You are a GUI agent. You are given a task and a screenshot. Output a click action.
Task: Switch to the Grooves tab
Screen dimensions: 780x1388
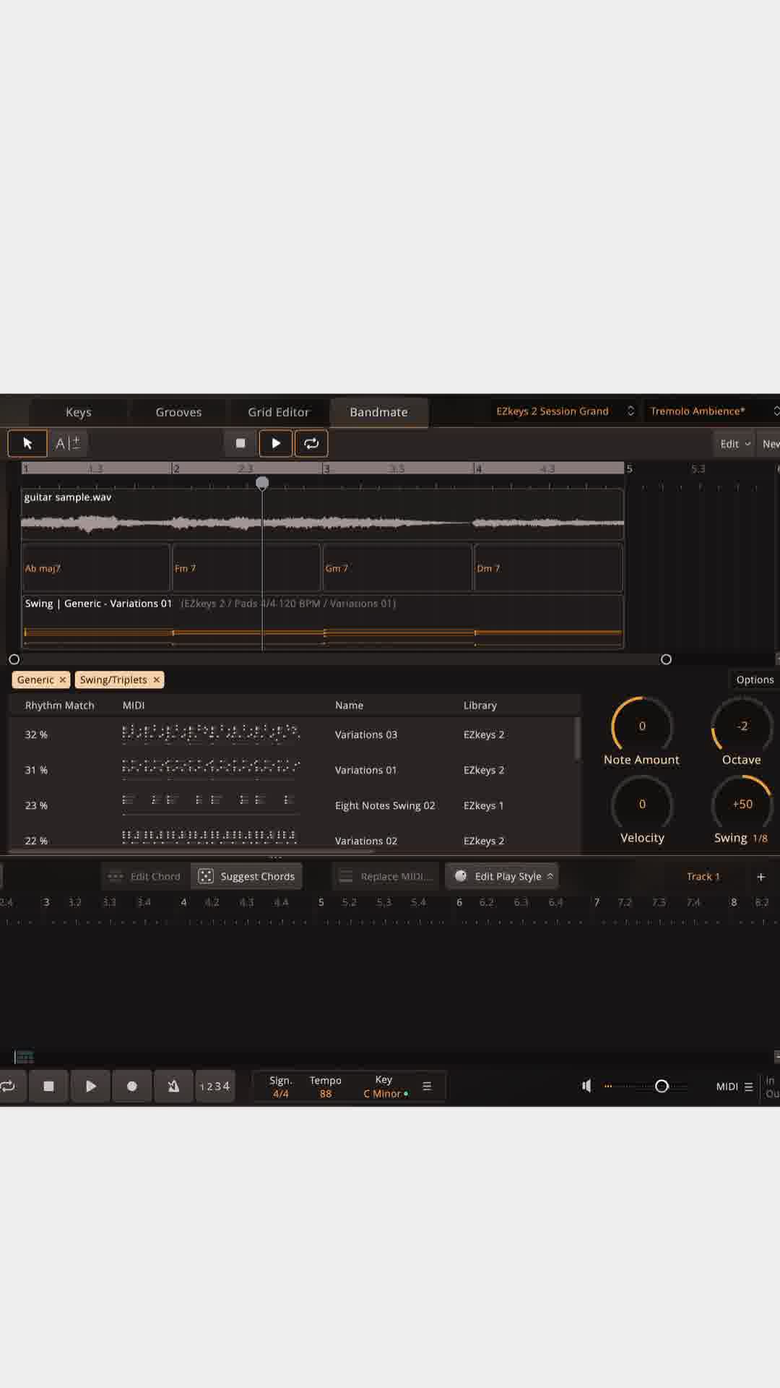[178, 412]
